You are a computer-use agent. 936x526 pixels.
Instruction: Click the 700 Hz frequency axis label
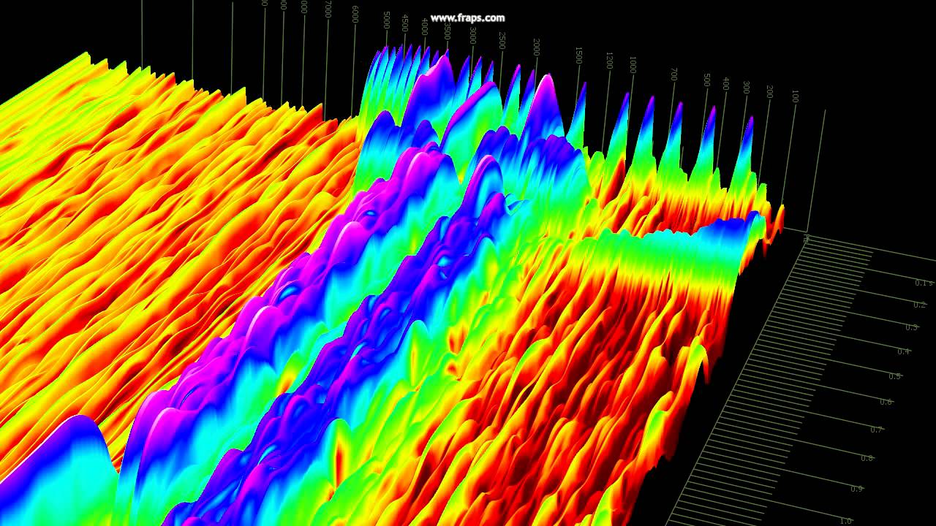pos(673,75)
